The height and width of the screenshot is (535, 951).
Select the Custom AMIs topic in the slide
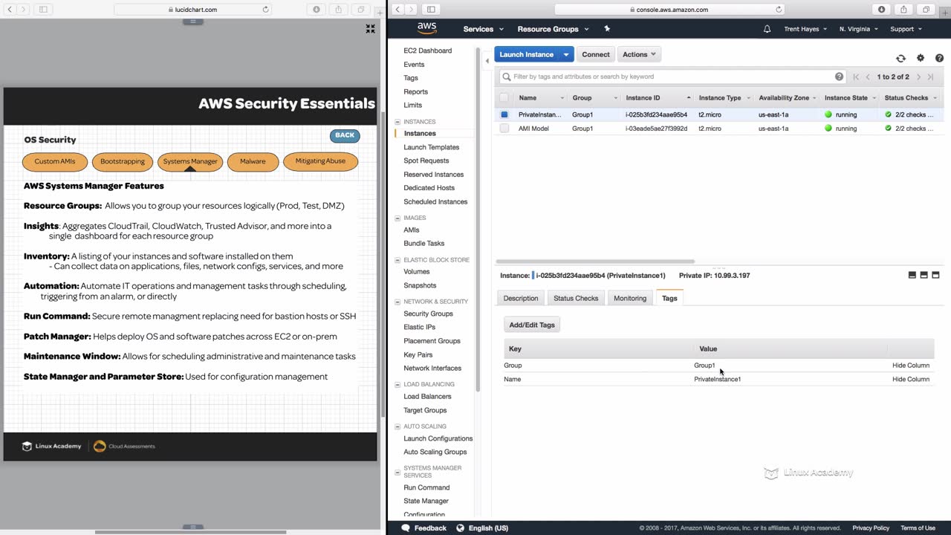tap(55, 161)
